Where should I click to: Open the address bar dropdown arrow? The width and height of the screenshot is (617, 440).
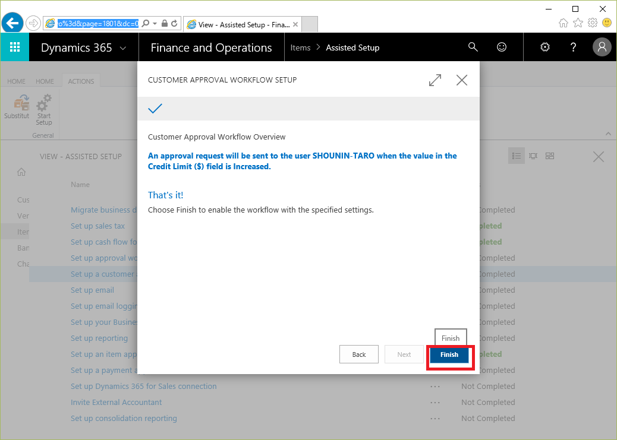155,24
